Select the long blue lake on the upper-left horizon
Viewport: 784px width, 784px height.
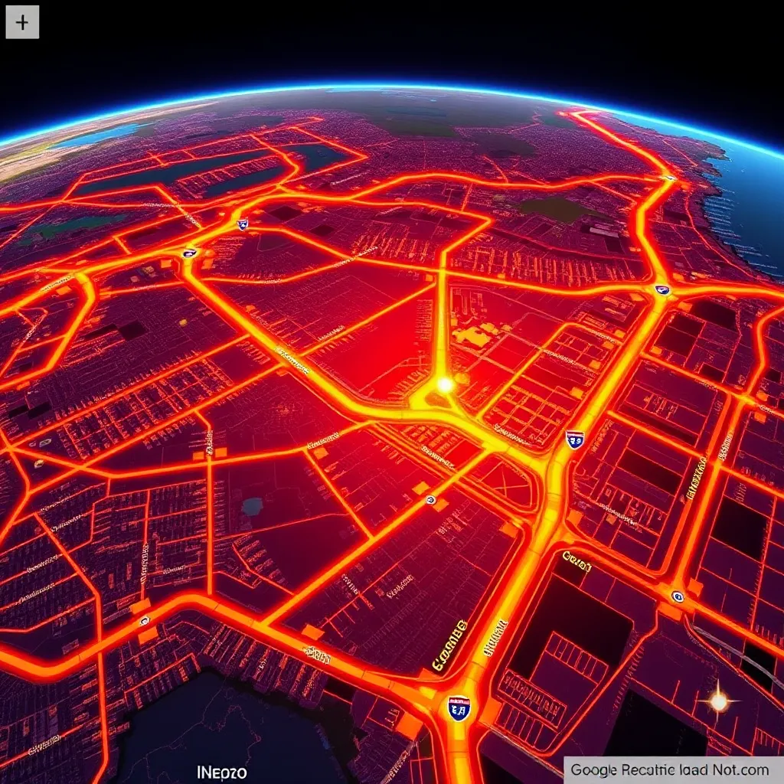(92, 137)
